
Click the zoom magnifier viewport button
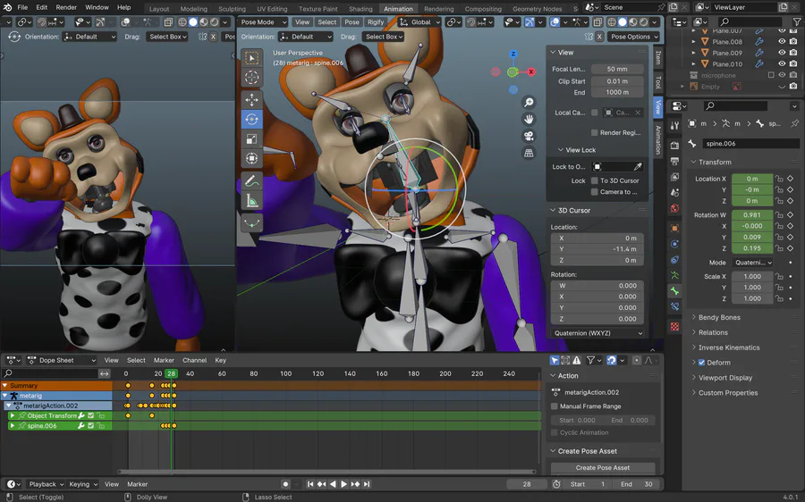point(529,103)
